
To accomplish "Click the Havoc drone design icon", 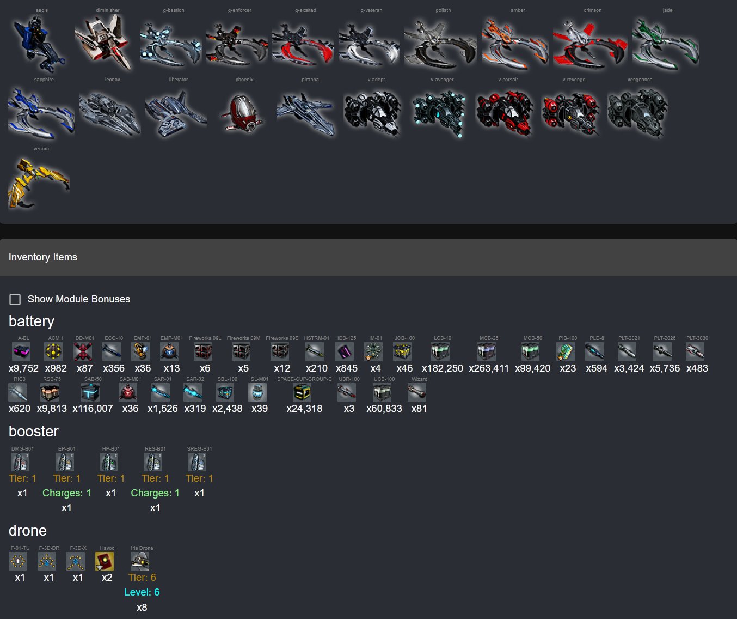I will (105, 561).
